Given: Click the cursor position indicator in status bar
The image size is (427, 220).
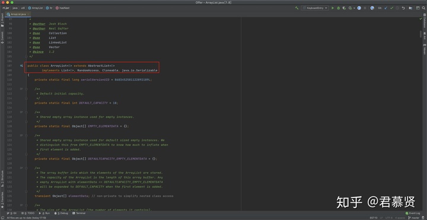Looking at the screenshot, I should [374, 218].
